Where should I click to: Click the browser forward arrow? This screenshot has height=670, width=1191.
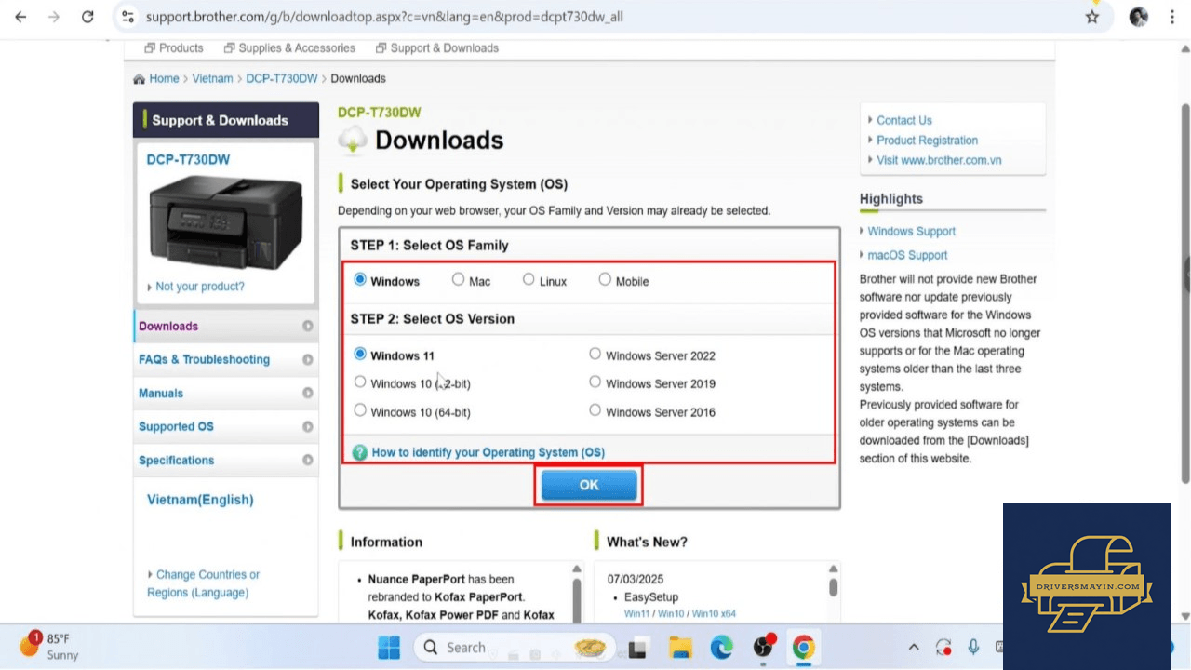tap(53, 17)
